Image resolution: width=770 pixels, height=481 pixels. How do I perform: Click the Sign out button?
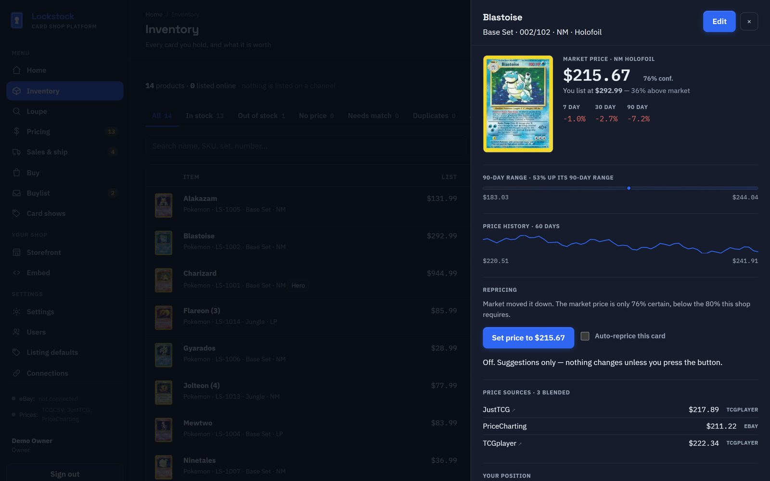pos(65,474)
